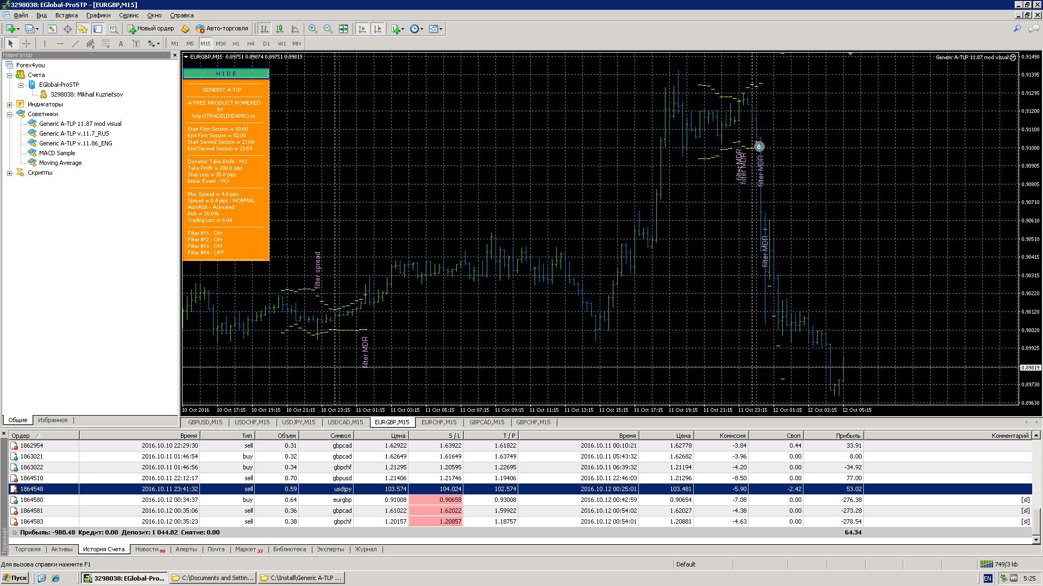Toggle Chart Shift icon
Viewport: 1043px width, 586px height.
tap(378, 29)
